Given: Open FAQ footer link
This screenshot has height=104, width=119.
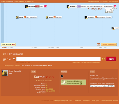Looking at the screenshot, I should pos(71,101).
